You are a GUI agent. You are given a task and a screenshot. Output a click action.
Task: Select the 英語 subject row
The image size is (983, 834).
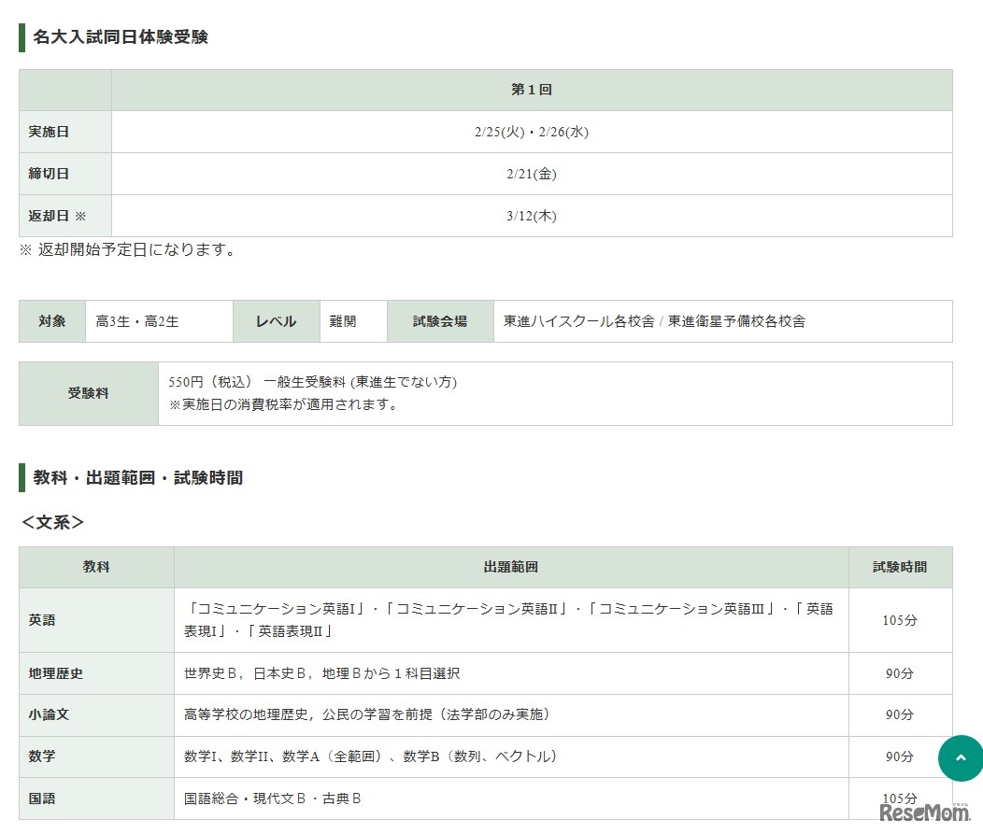[41, 620]
